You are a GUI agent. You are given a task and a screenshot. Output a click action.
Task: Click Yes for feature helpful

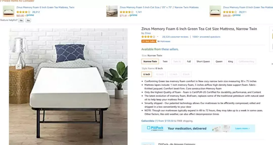(21, 20)
